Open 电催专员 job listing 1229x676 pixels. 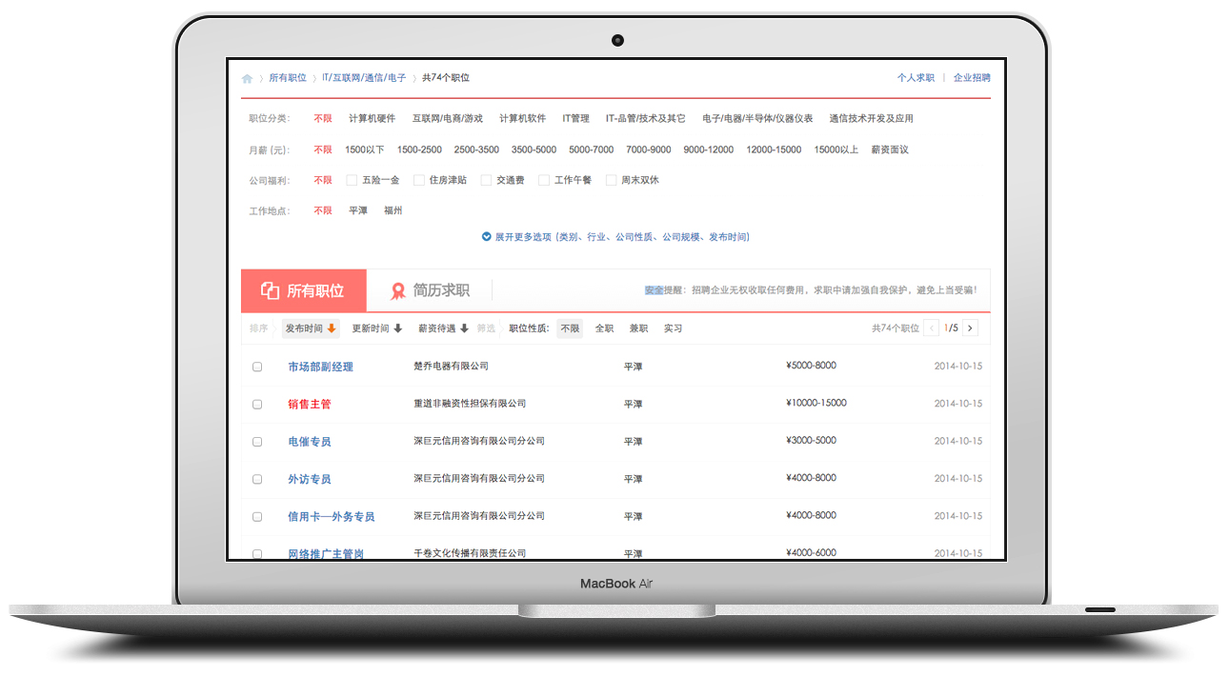310,442
